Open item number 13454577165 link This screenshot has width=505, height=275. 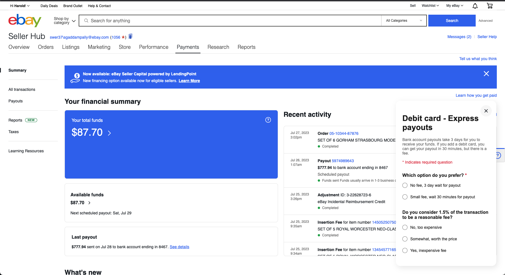[384, 250]
